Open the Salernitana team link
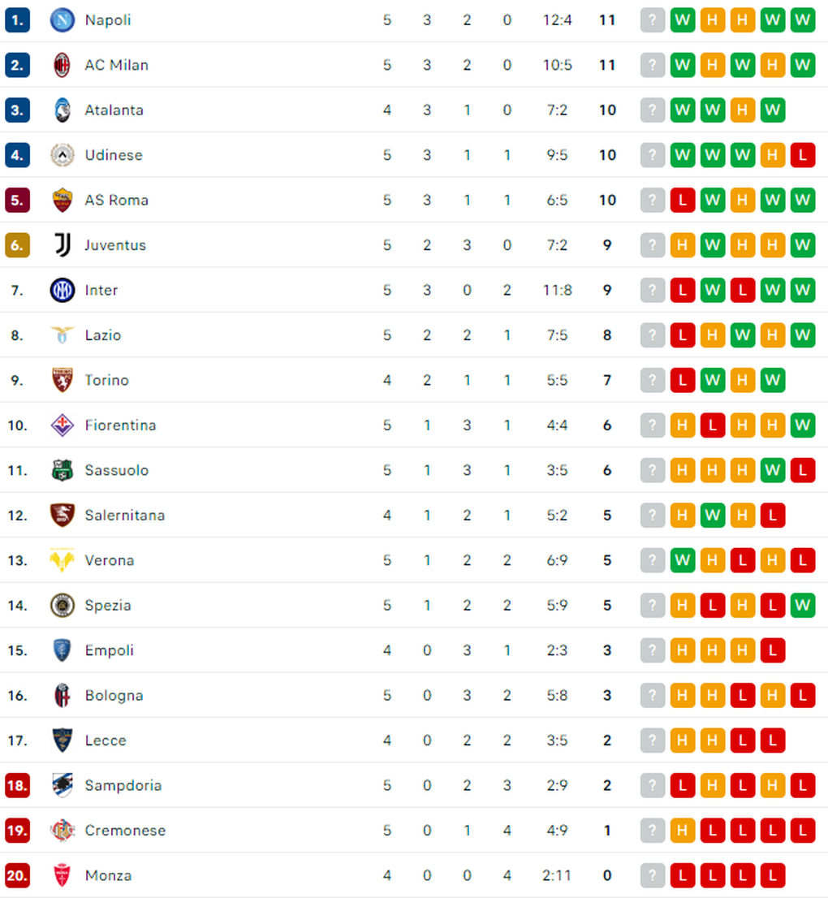 (x=125, y=516)
